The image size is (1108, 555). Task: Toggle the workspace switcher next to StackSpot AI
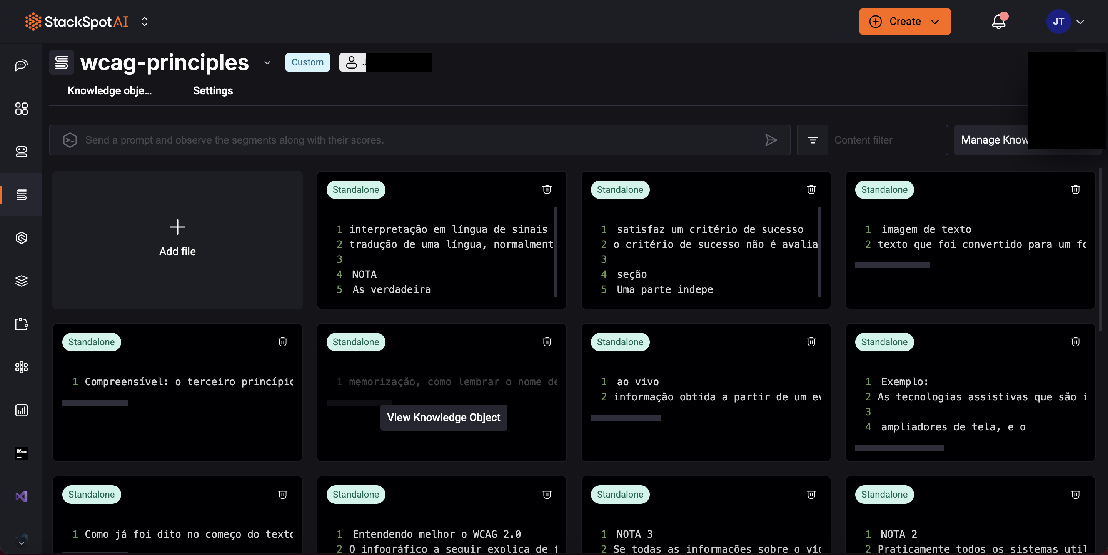(x=145, y=22)
